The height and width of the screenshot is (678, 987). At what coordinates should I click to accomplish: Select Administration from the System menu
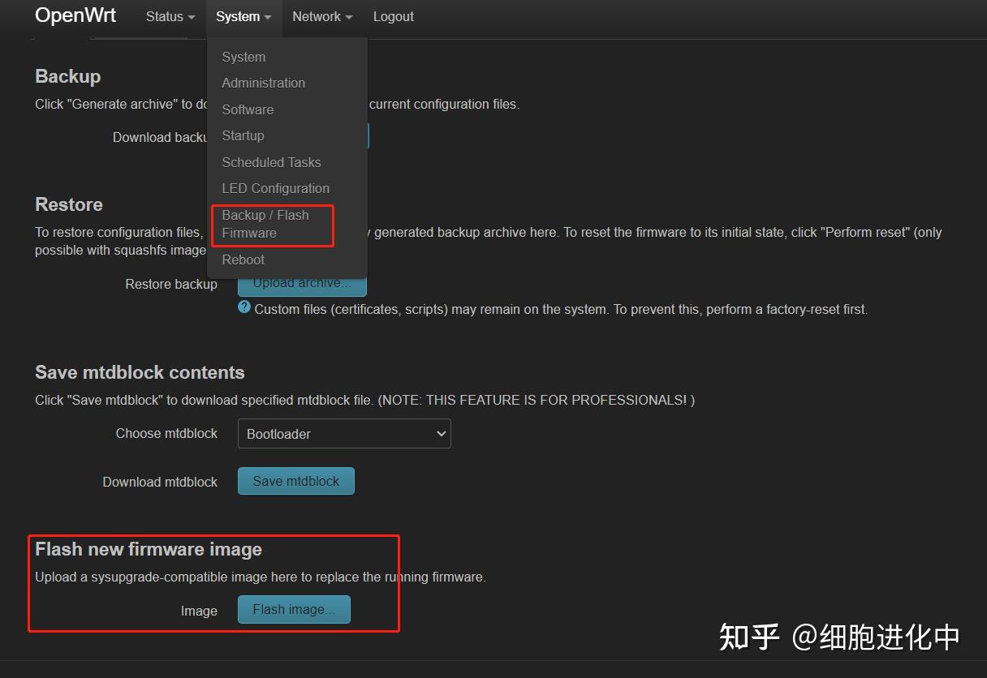tap(263, 83)
